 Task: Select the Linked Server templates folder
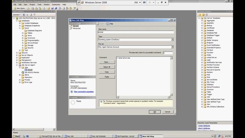click(x=212, y=58)
